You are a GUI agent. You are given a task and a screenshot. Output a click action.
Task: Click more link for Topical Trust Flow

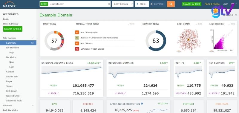point(131,24)
